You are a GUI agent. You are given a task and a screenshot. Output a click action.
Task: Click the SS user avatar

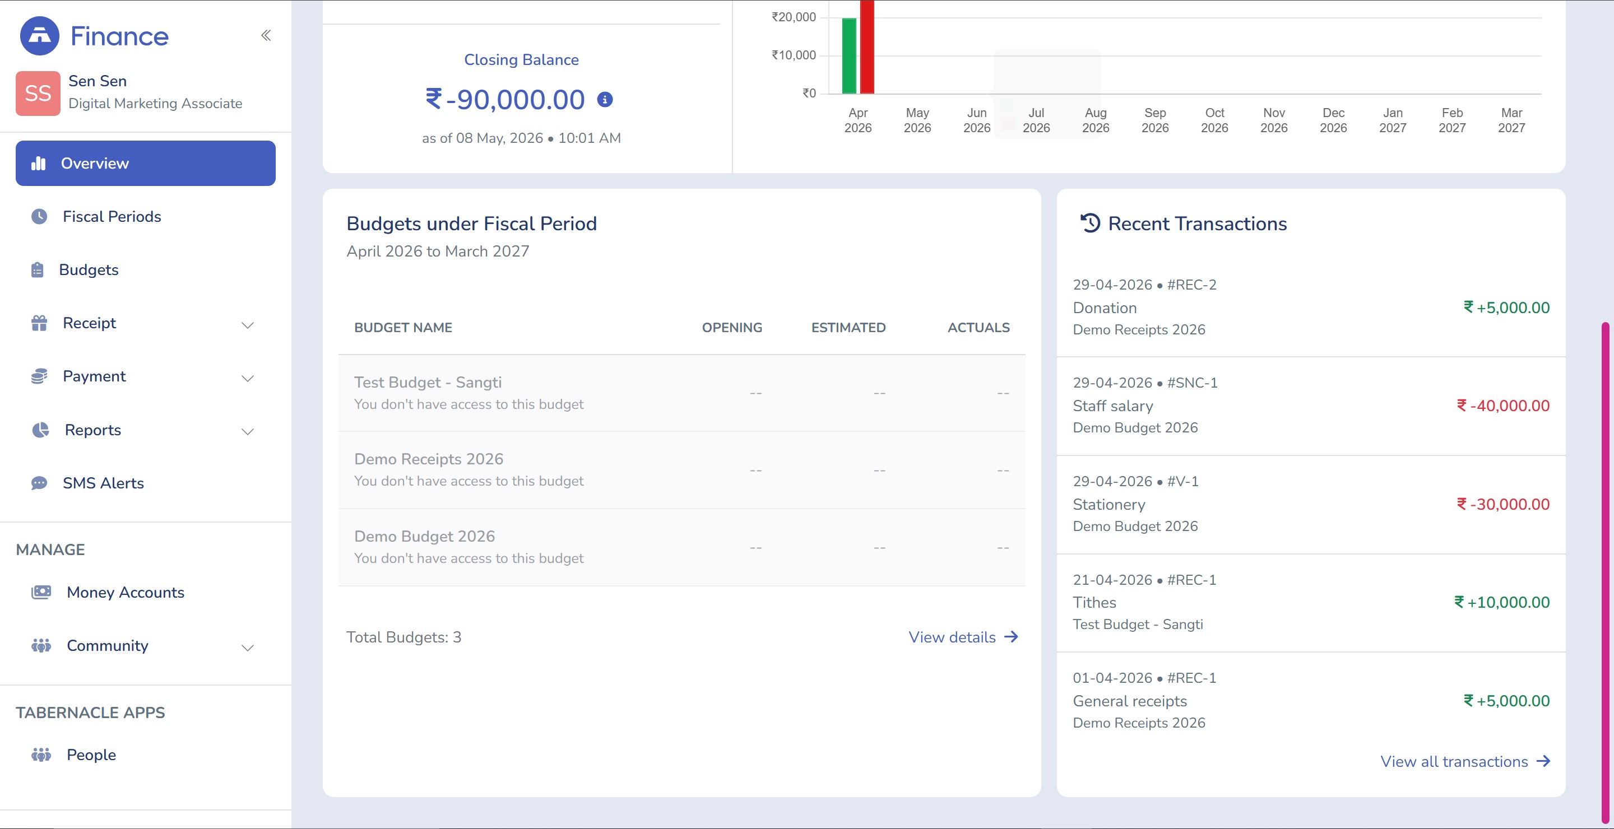pyautogui.click(x=38, y=94)
